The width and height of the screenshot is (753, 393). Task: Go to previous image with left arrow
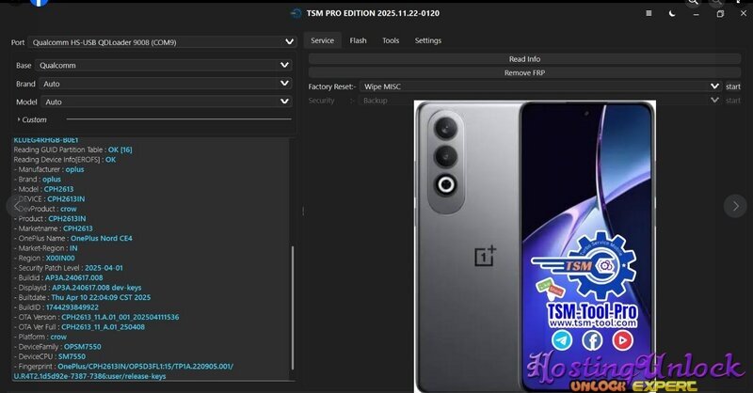click(x=14, y=205)
